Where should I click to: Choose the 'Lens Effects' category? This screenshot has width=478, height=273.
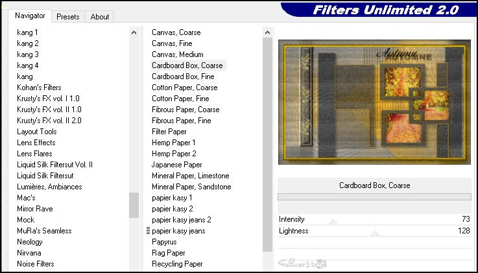pos(36,143)
